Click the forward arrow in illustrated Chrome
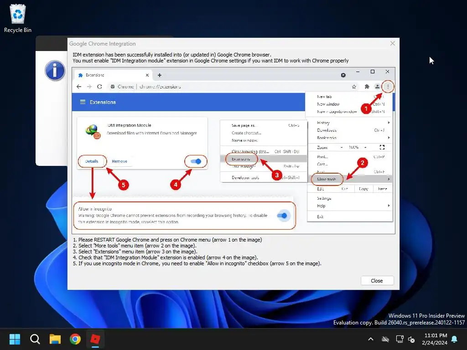Image resolution: width=467 pixels, height=350 pixels. [89, 87]
